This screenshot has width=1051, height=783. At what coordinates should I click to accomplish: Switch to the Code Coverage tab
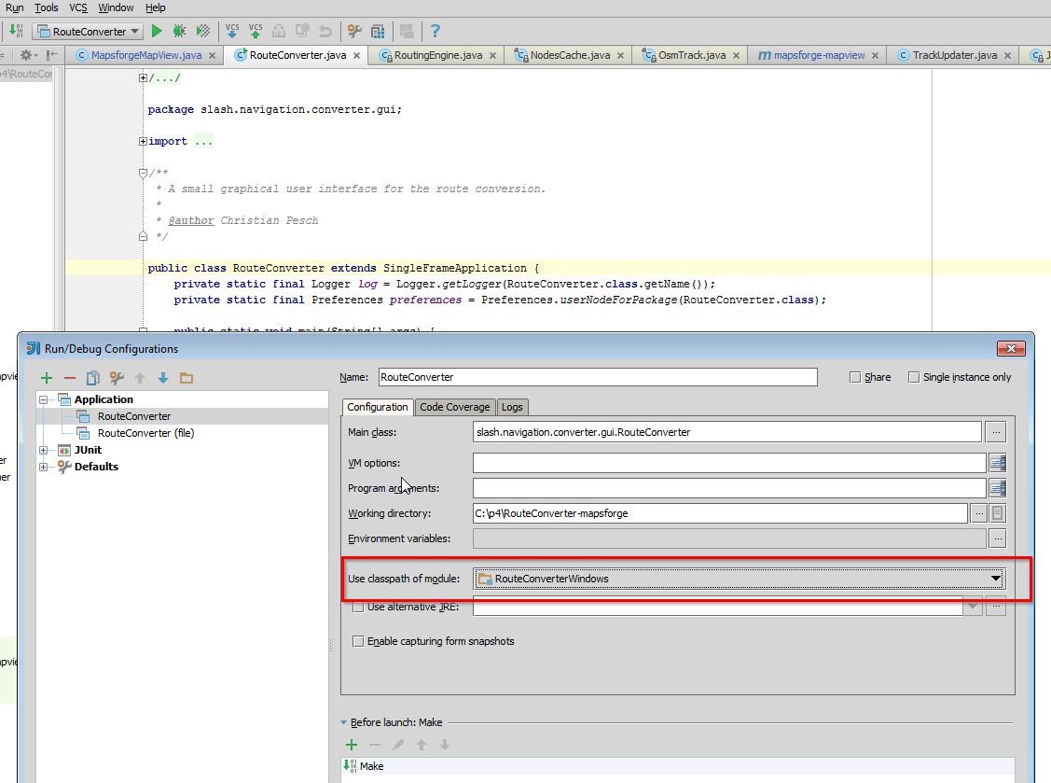(x=454, y=407)
